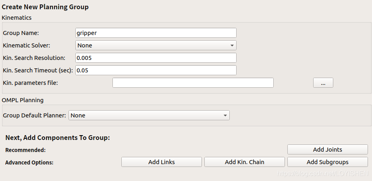Focus the Kin. Search Timeout input
The width and height of the screenshot is (372, 181).
click(x=156, y=70)
